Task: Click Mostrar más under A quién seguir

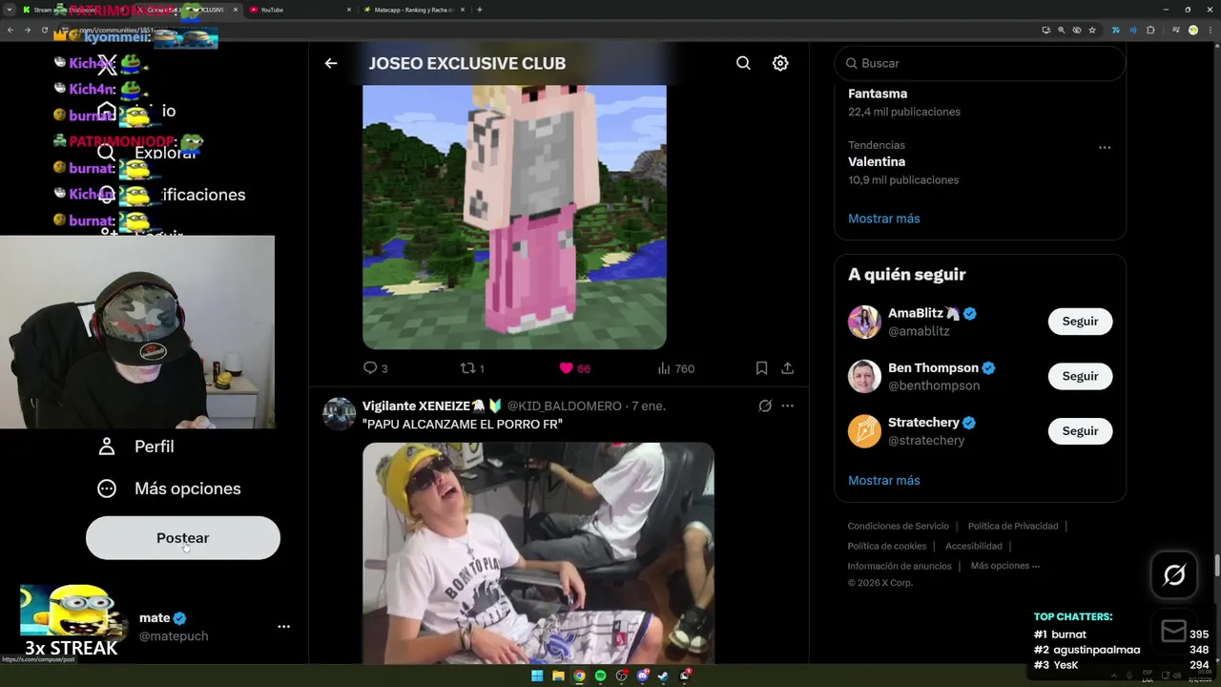Action: (883, 481)
